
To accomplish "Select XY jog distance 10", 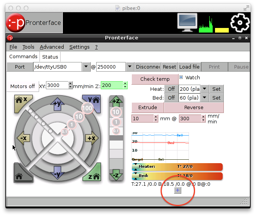I will (79, 116).
